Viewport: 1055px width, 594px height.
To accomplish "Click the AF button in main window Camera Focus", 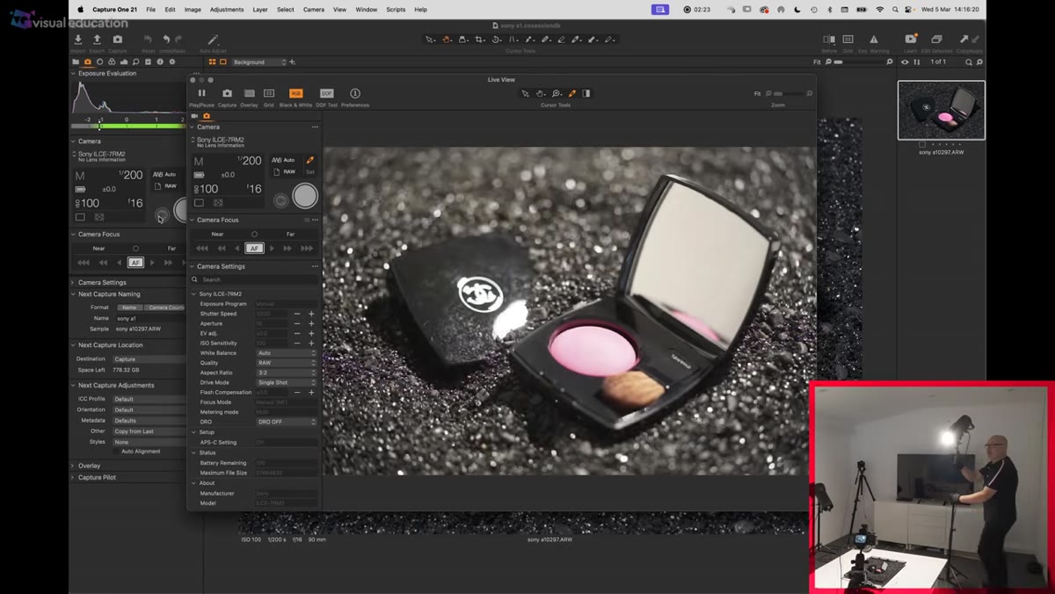I will 135,262.
